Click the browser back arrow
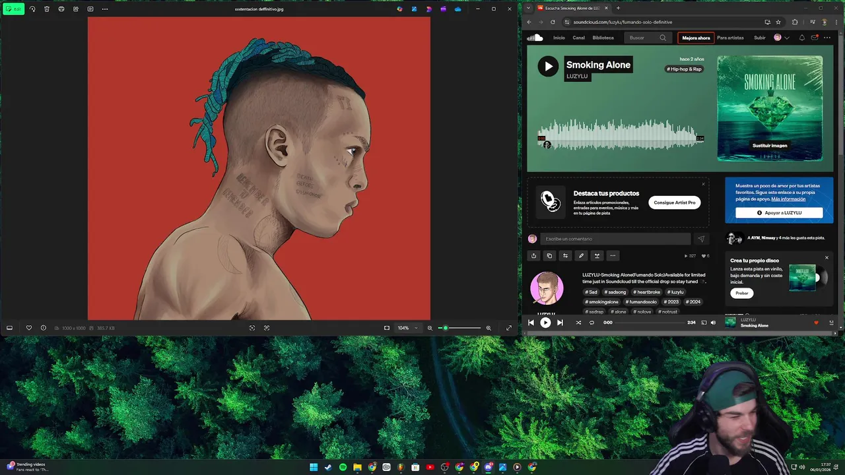 click(x=529, y=22)
